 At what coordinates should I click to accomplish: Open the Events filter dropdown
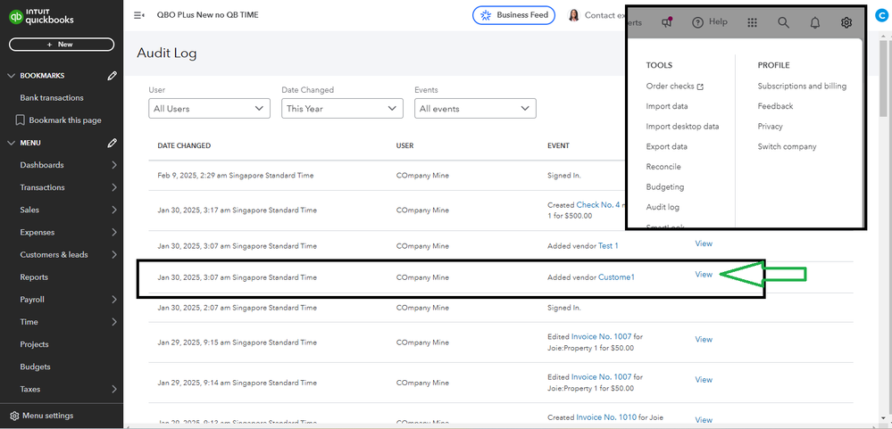point(475,108)
